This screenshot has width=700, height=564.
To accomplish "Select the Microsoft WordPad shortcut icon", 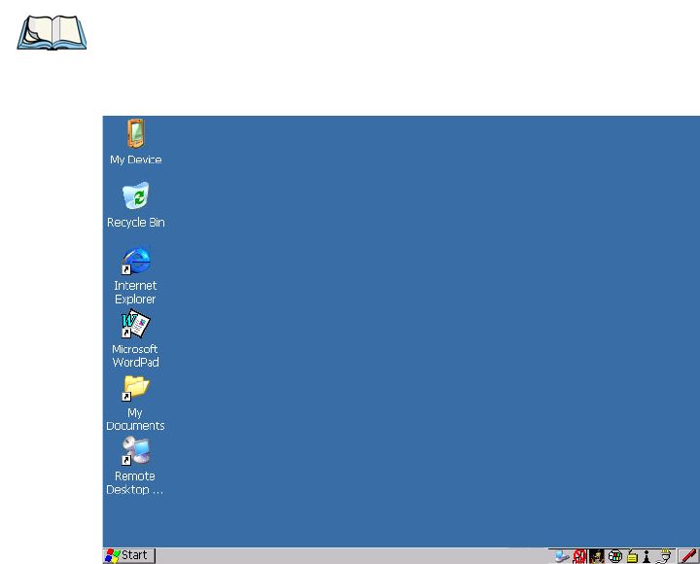I will (136, 323).
